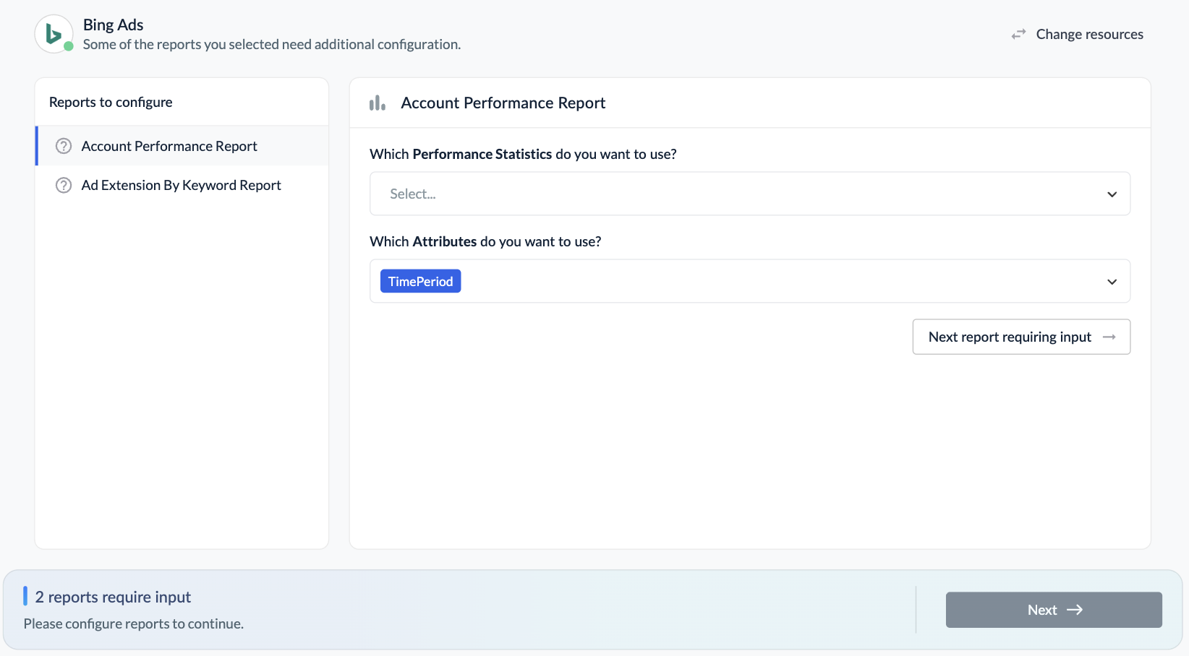1189x656 pixels.
Task: Click the question mark icon next to Account Performance Report
Action: pyautogui.click(x=64, y=146)
